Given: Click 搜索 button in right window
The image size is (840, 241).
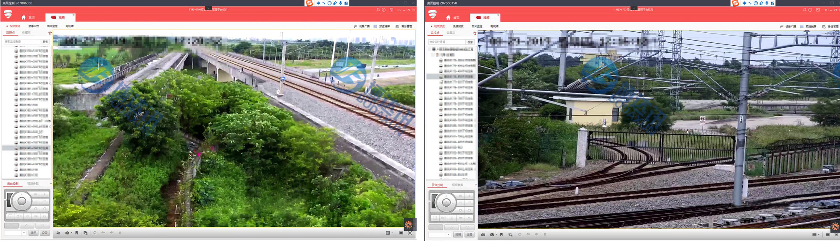Looking at the screenshot, I should [x=470, y=42].
